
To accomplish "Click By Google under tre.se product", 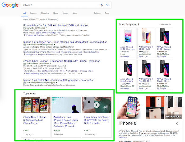I will pos(125,56).
